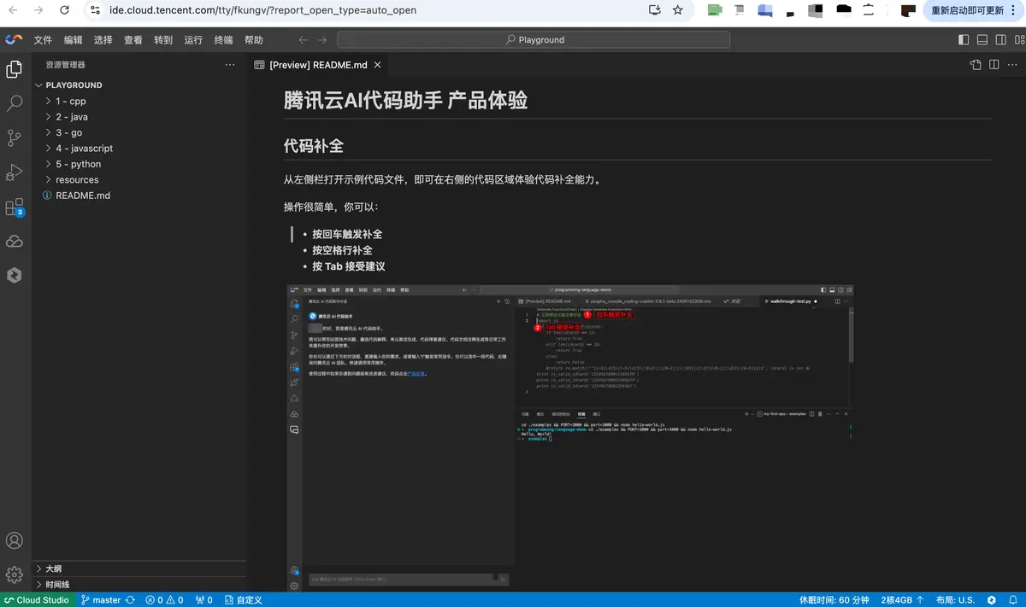
Task: Bookmark this page with the star icon
Action: pyautogui.click(x=678, y=10)
